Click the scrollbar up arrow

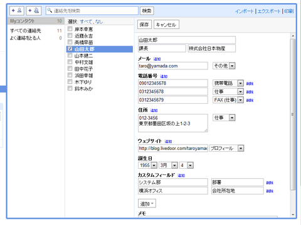(293, 36)
